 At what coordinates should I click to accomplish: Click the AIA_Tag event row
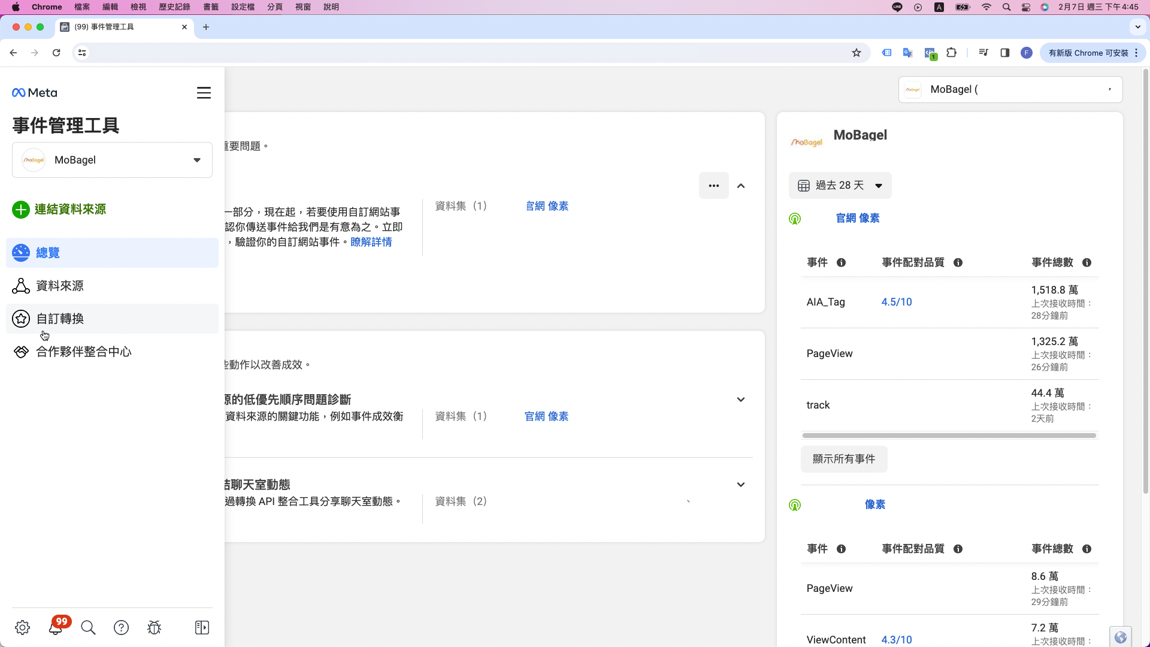tap(949, 302)
